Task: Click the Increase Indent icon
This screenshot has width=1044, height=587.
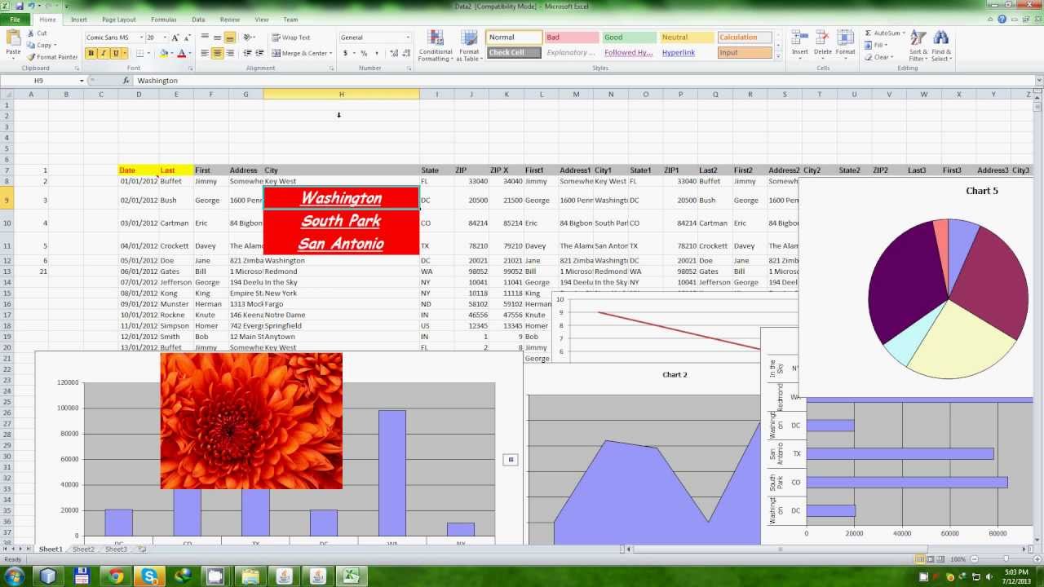Action: 259,53
